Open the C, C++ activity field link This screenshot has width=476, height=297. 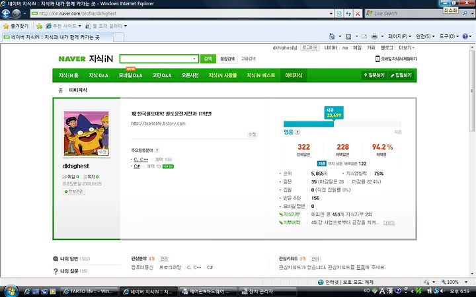(x=141, y=160)
